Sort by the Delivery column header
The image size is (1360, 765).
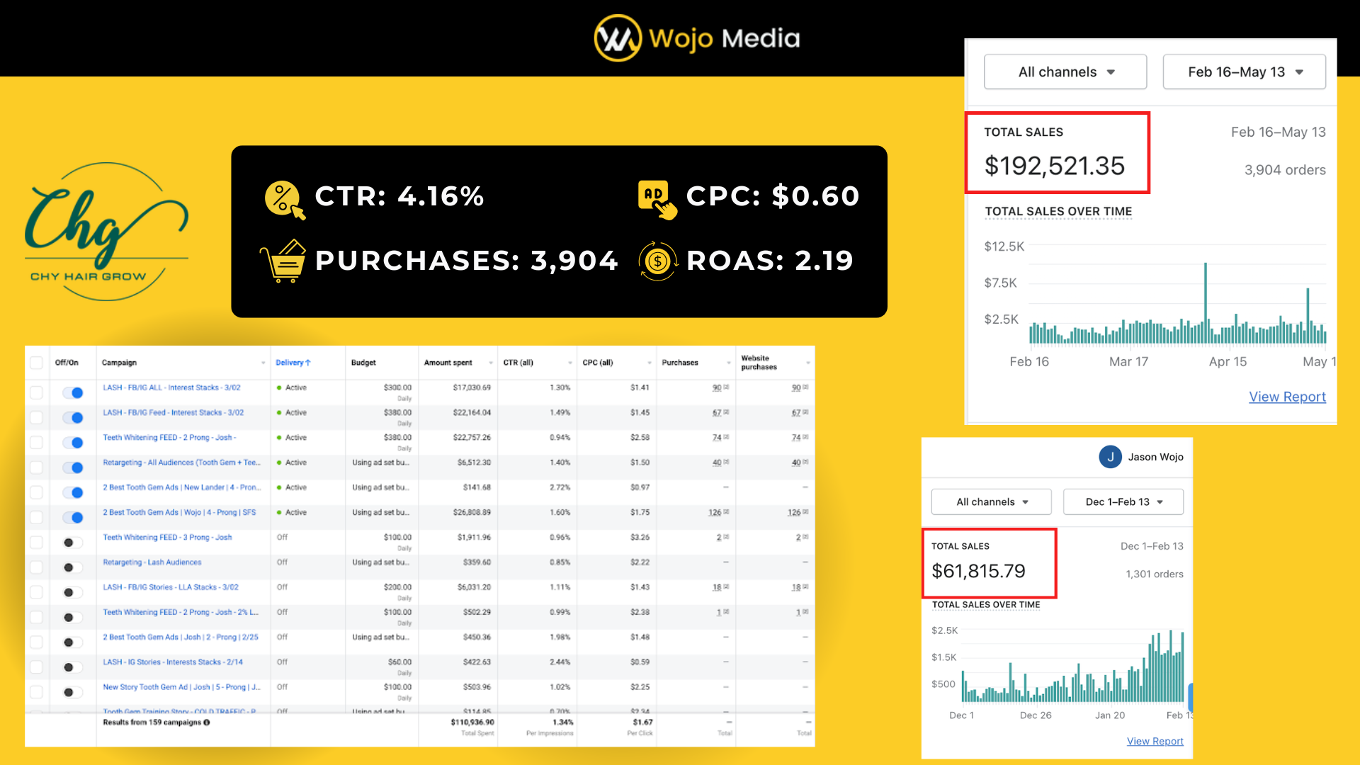pos(293,363)
